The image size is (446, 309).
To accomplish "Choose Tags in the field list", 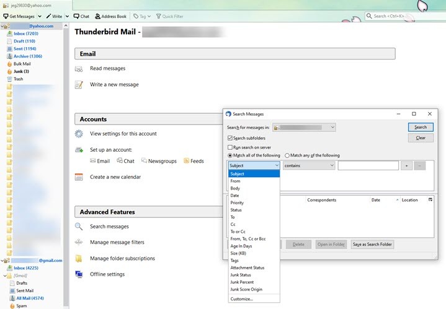I will [254, 261].
